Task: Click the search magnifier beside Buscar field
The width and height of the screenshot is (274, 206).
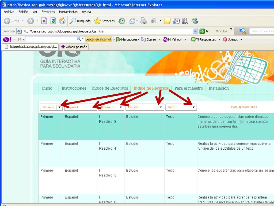Action: 243,31
